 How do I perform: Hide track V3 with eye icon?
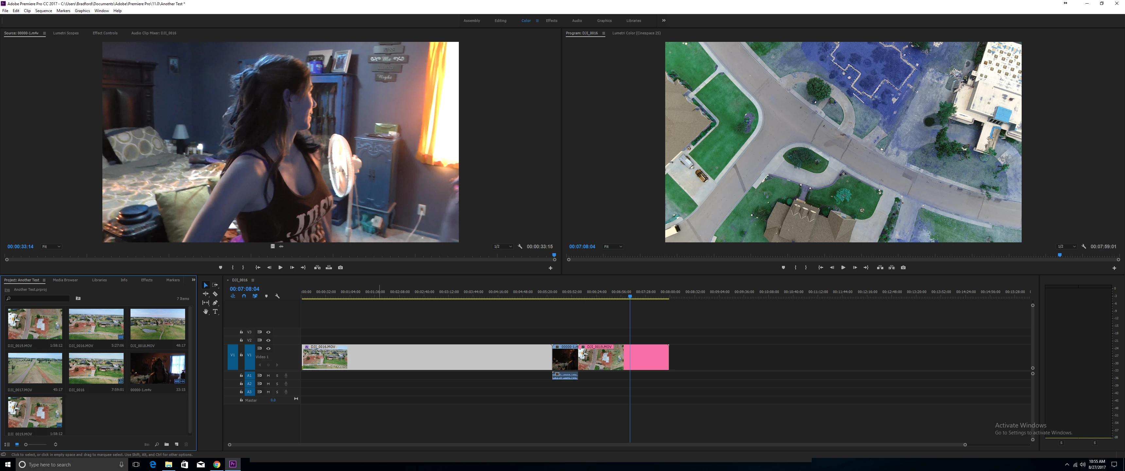pyautogui.click(x=268, y=332)
